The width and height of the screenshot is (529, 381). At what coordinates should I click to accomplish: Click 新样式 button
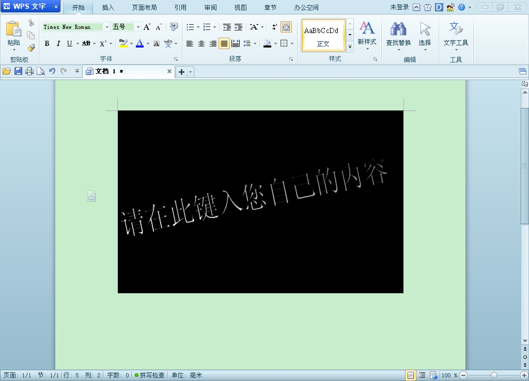(x=367, y=35)
